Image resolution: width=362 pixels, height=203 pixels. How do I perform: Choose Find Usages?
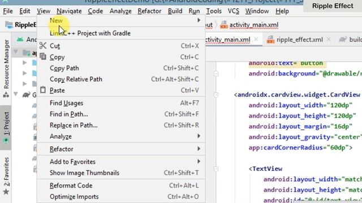[x=121, y=103]
